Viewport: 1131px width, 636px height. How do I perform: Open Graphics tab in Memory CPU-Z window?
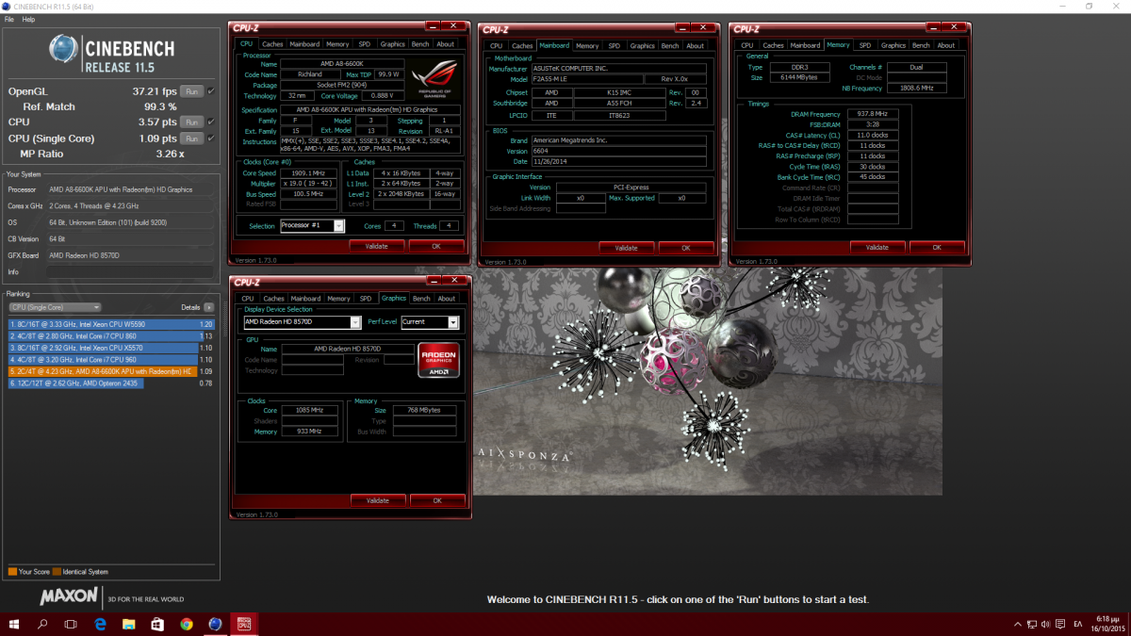[x=893, y=45]
